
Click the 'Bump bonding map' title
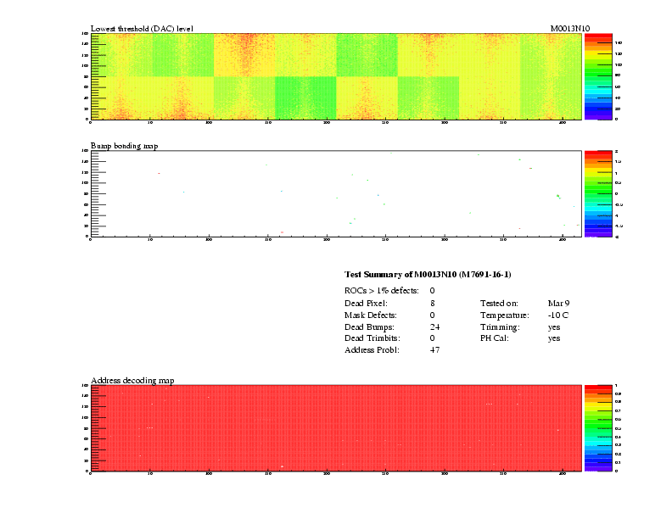(x=124, y=146)
